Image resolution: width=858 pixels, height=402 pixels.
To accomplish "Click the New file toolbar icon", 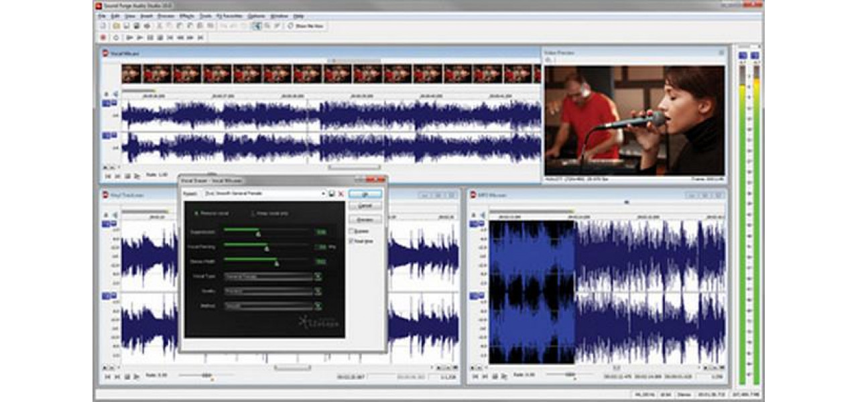I will 103,25.
